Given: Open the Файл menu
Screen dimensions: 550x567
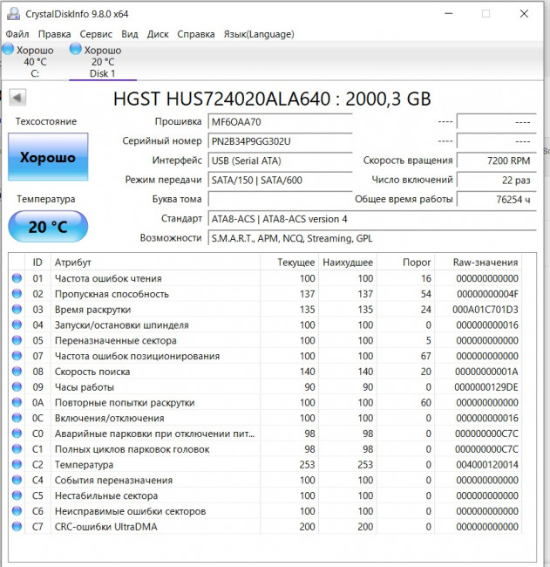Looking at the screenshot, I should point(17,34).
